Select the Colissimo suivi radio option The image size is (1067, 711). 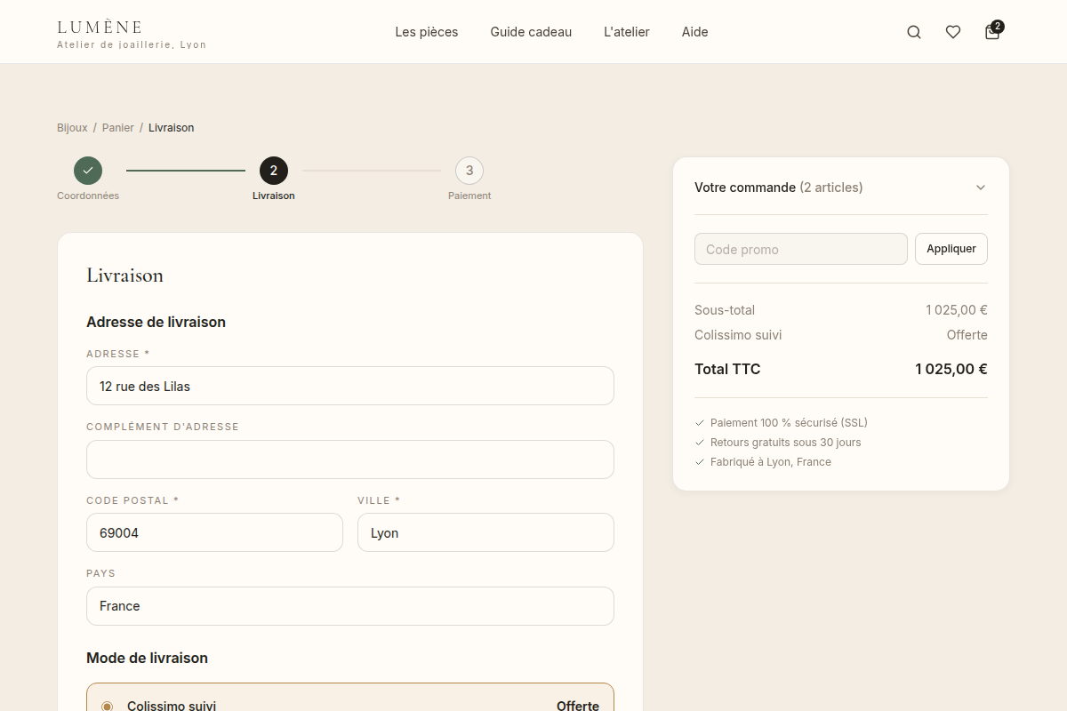(x=108, y=707)
